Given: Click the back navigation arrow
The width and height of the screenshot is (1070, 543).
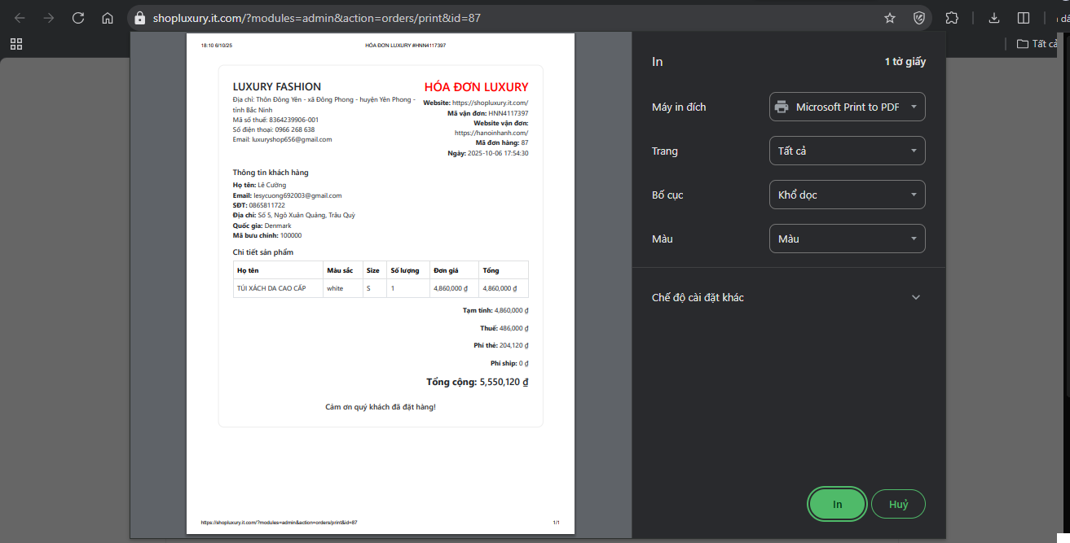Looking at the screenshot, I should [20, 18].
